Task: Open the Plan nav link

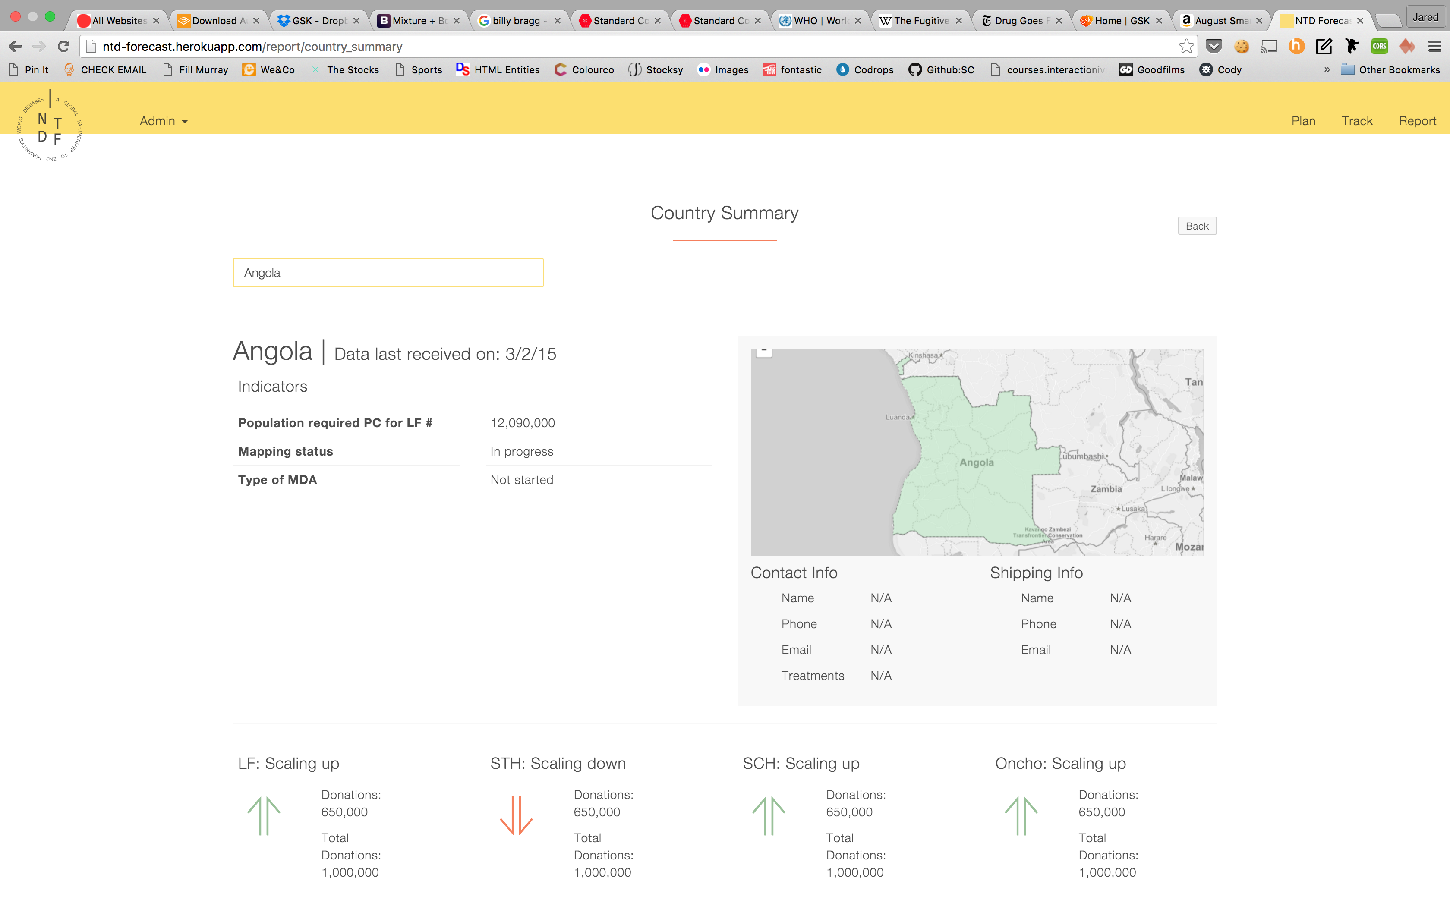Action: [1303, 121]
